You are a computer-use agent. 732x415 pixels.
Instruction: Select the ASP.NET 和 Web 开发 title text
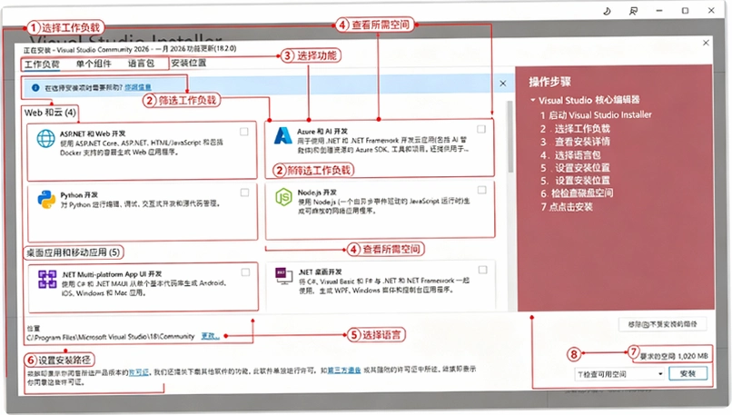click(x=93, y=133)
